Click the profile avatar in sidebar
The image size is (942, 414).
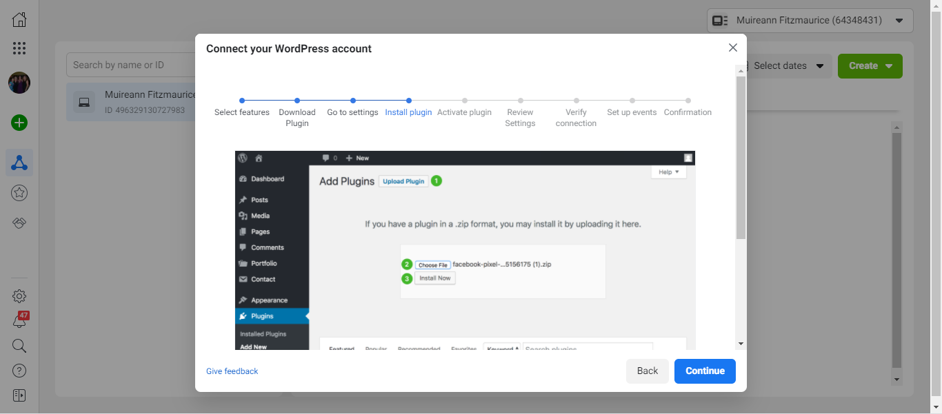(x=19, y=83)
